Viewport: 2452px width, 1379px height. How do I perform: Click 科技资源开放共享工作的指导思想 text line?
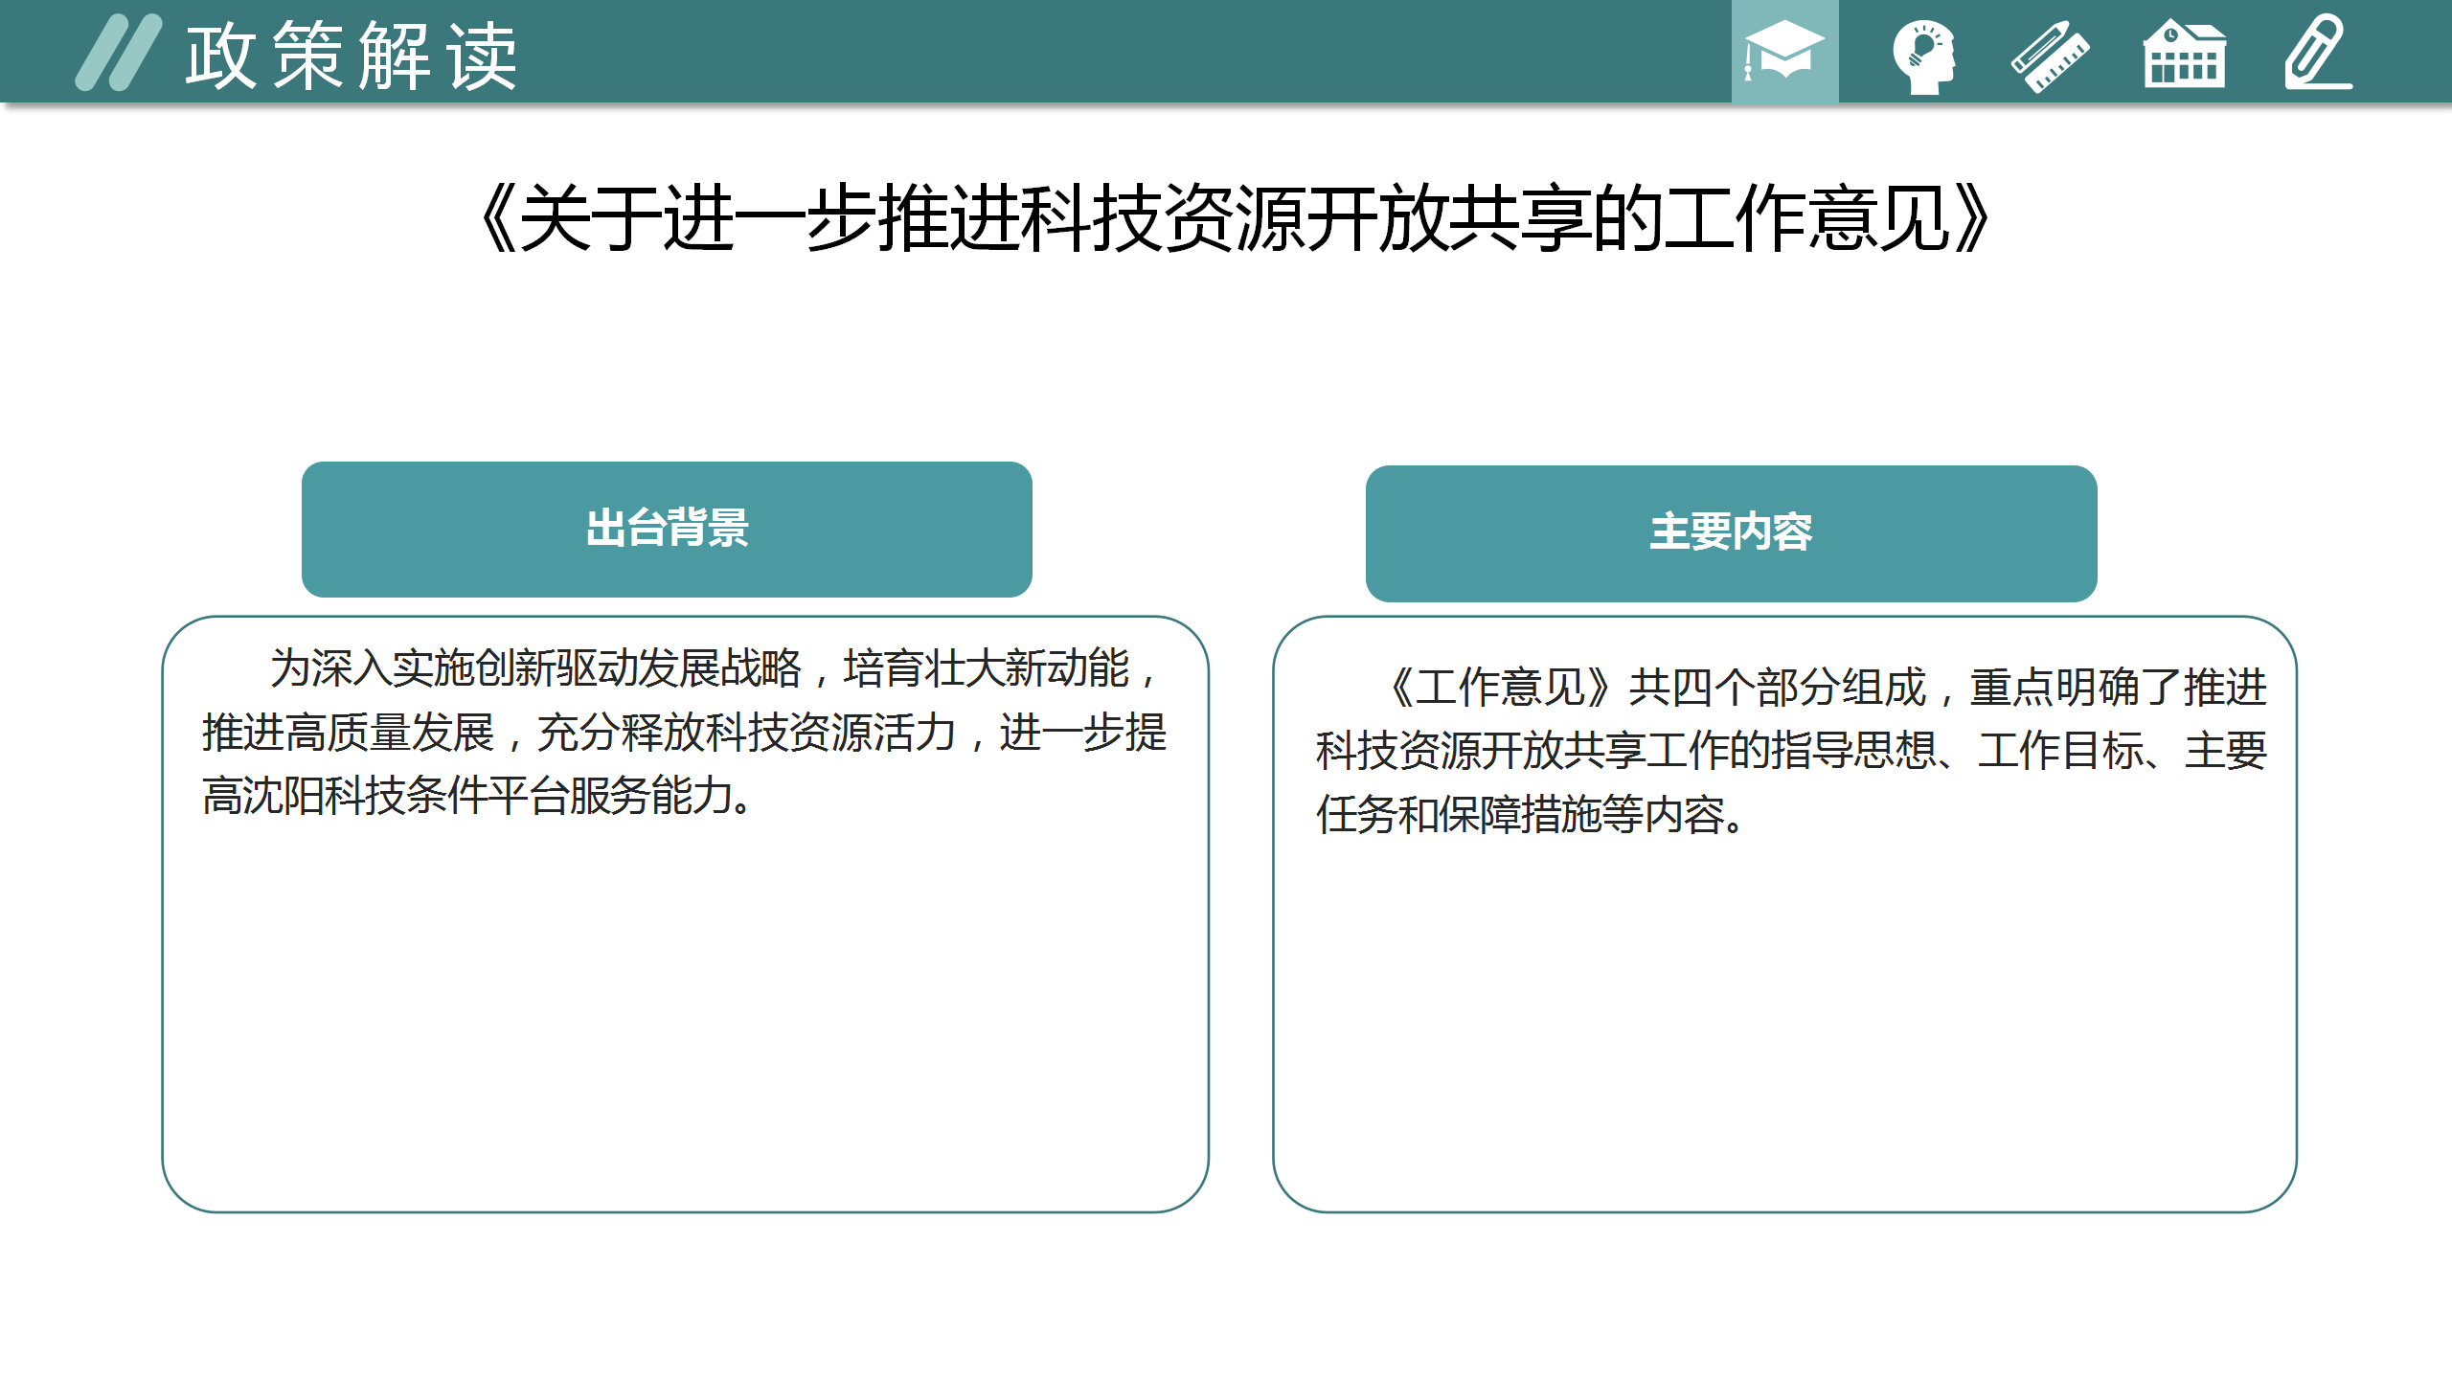[1628, 751]
